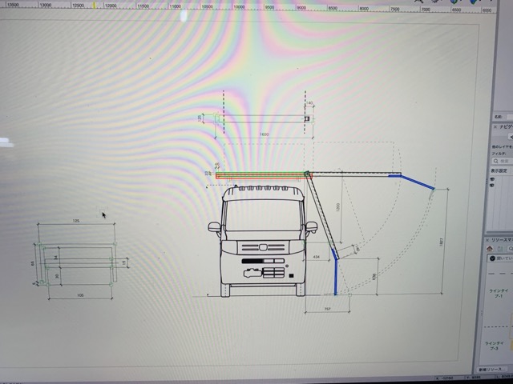Click the 125 dimension above the detail drawing
Image resolution: width=513 pixels, height=384 pixels.
click(x=75, y=221)
